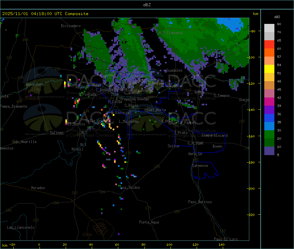
Task: Select the light blue 35 dBZ swatch
Action: 269,126
